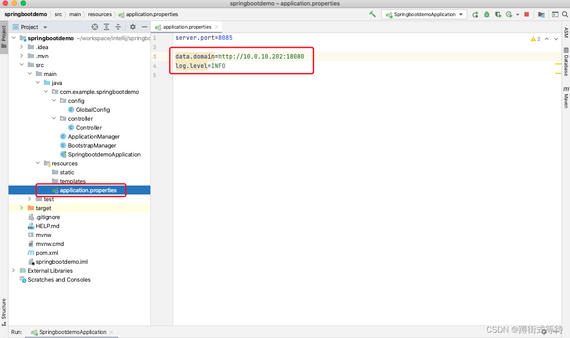Jump to next highlighted problem arrow
The width and height of the screenshot is (570, 338).
tap(556, 39)
